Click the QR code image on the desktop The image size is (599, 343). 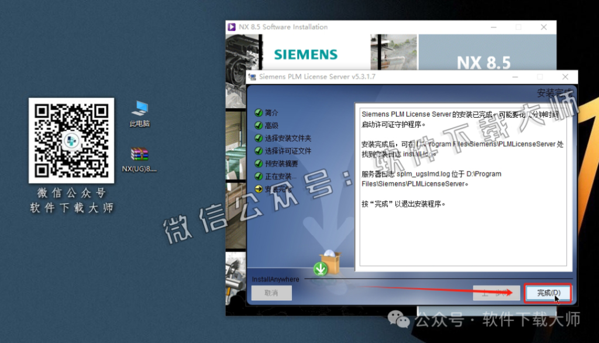[x=71, y=140]
